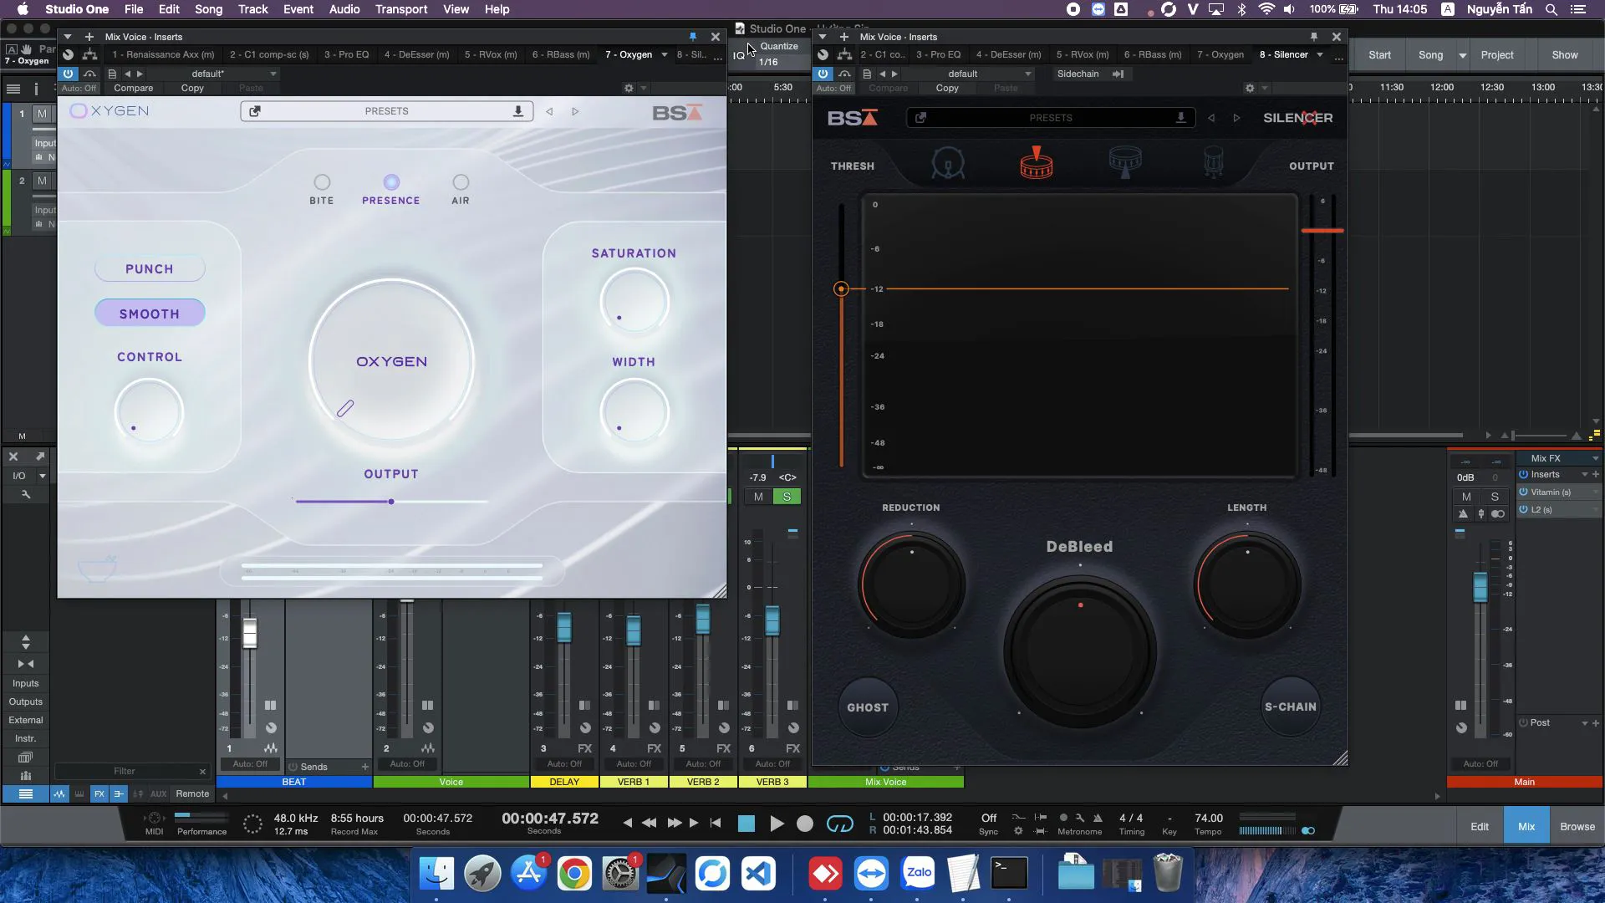Toggle Oxygen plugin power bypass
1605x903 pixels.
pyautogui.click(x=68, y=74)
